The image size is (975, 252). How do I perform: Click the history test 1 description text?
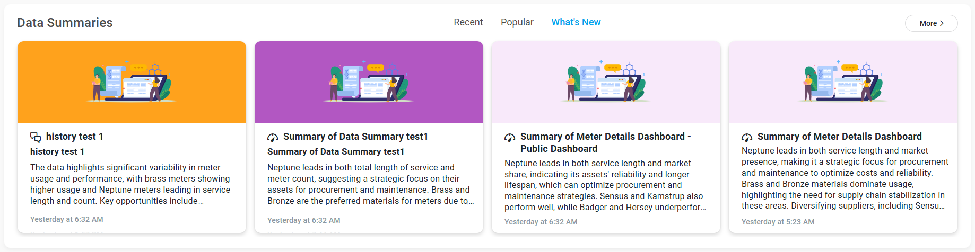click(x=130, y=184)
